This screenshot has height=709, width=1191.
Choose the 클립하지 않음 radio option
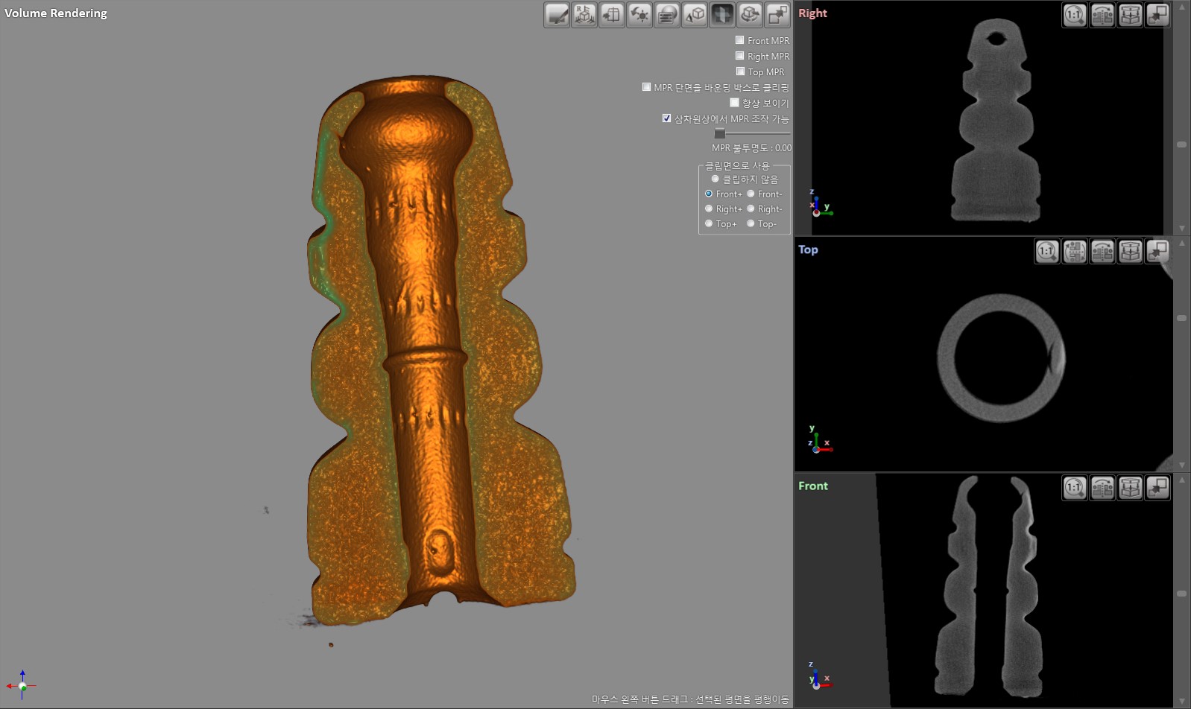point(715,179)
